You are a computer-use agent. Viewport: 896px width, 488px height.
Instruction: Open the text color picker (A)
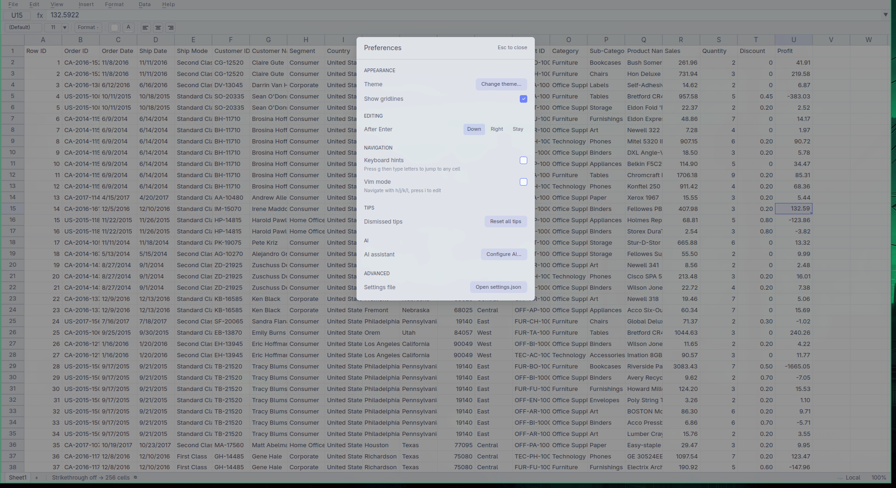coord(128,27)
